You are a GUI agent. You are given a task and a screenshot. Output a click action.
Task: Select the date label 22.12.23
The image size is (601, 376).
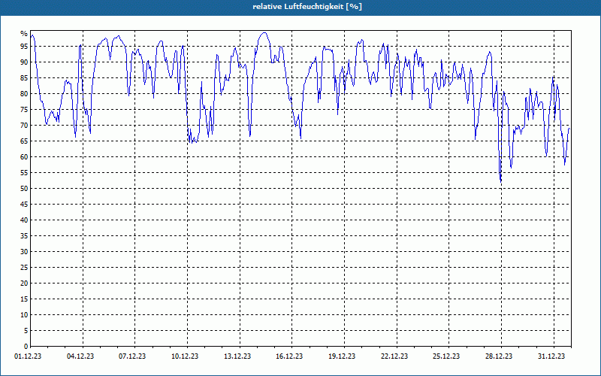pos(394,356)
